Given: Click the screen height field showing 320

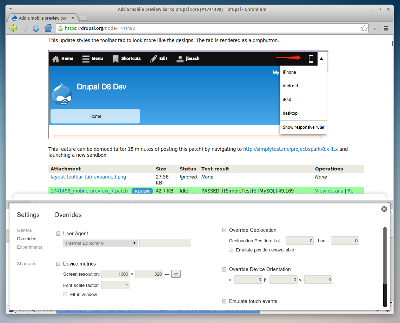Looking at the screenshot, I should coord(149,274).
